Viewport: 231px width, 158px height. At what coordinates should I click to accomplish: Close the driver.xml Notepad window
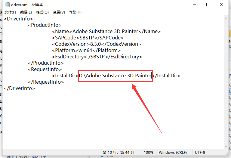tap(222, 5)
